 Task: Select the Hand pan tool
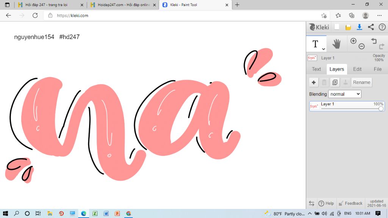pyautogui.click(x=336, y=44)
